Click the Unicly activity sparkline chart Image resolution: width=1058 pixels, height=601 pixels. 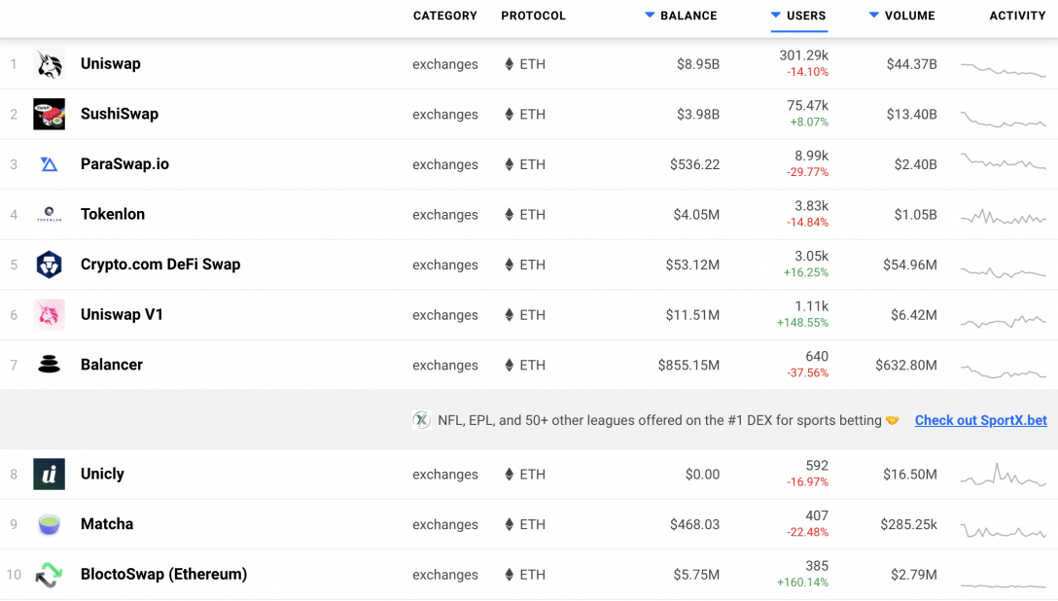coord(1004,475)
